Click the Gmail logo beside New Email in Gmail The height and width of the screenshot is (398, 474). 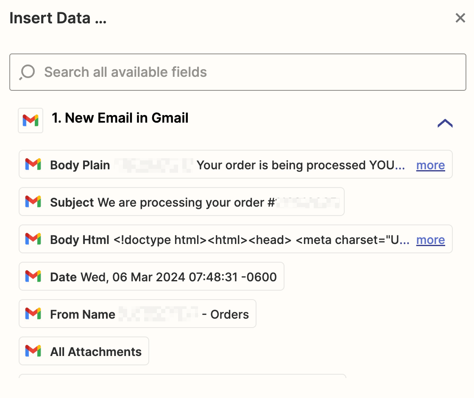(x=31, y=121)
